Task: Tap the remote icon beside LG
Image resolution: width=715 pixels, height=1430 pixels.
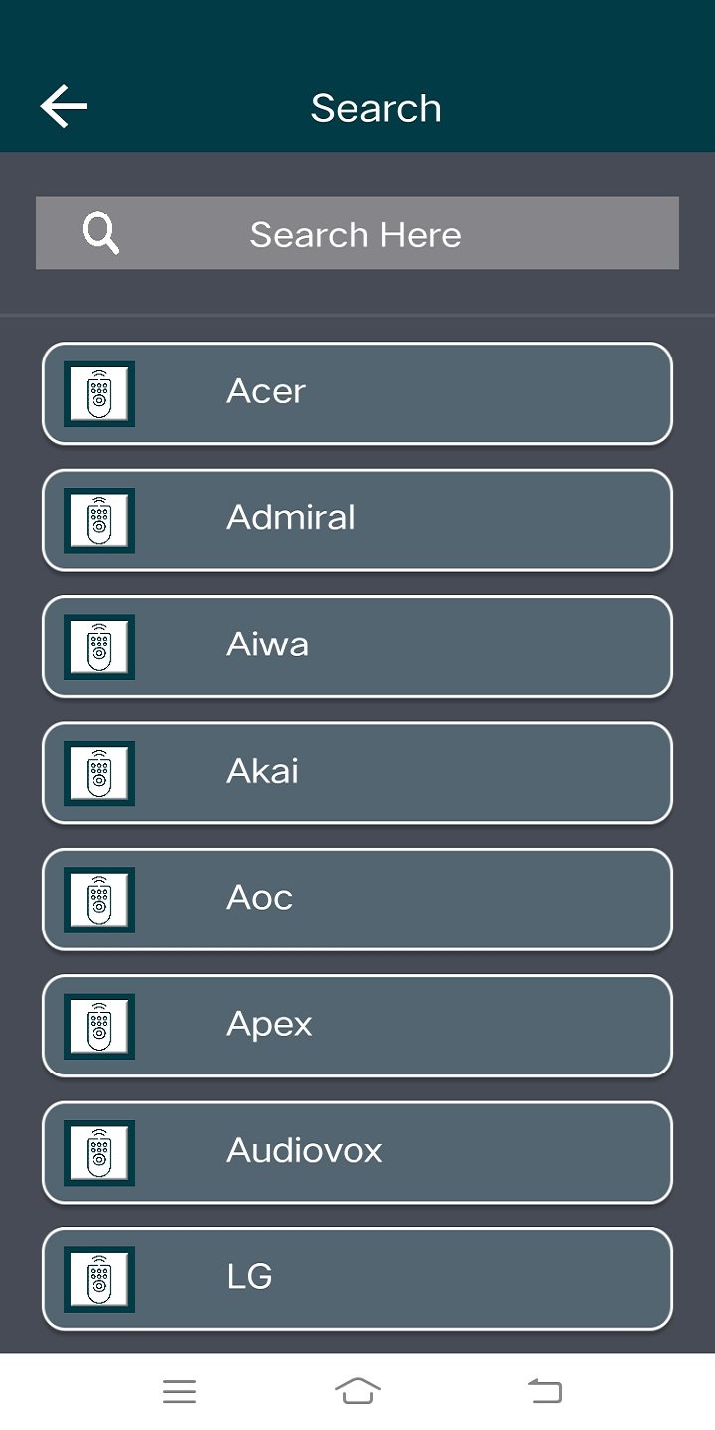Action: click(98, 1279)
